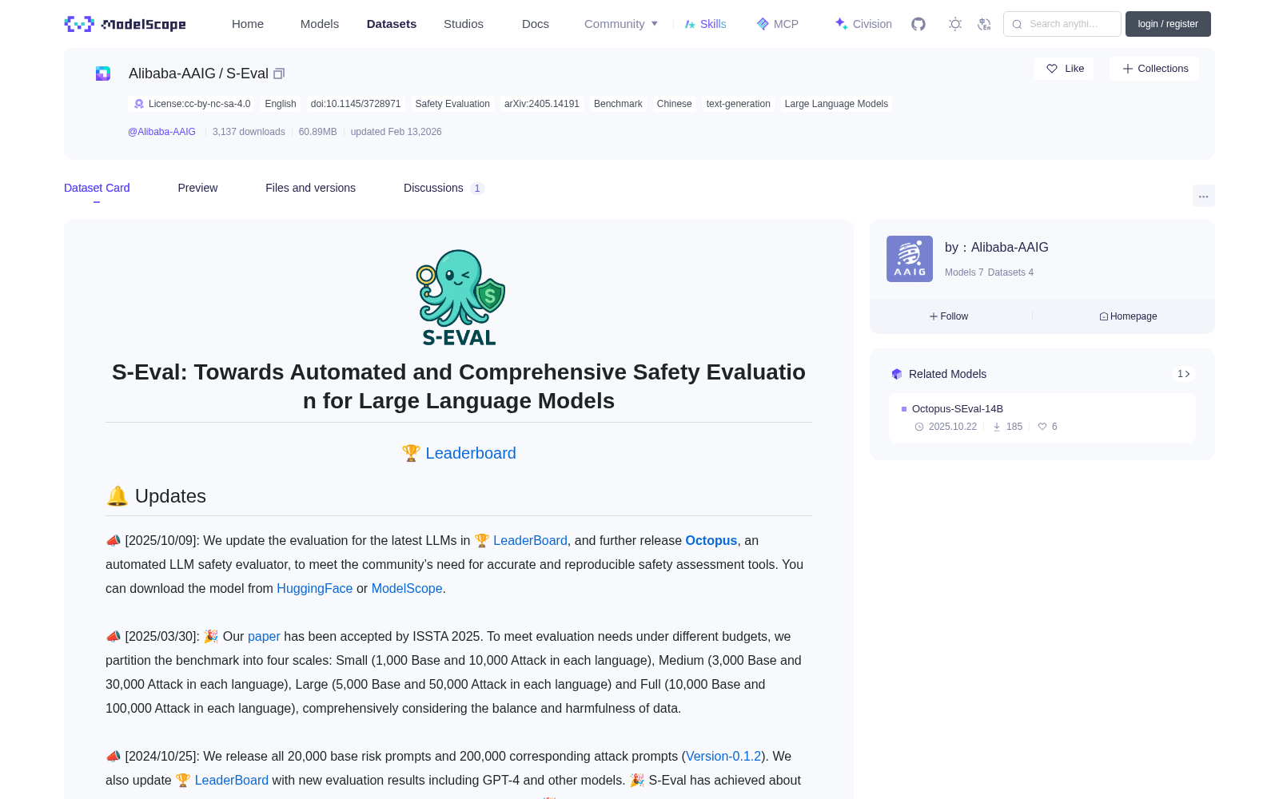Screen dimensions: 1279x799
Task: Click the Search anything input field
Action: (x=1062, y=24)
